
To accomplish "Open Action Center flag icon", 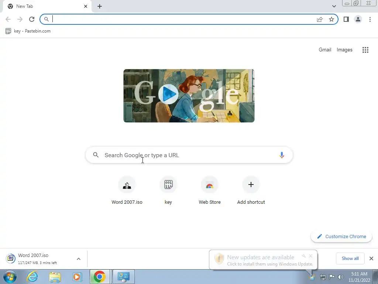I will coord(332,277).
